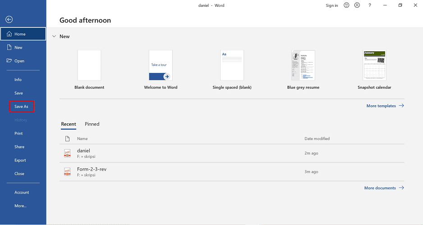
Task: Click the smiley feedback face icon
Action: click(346, 5)
